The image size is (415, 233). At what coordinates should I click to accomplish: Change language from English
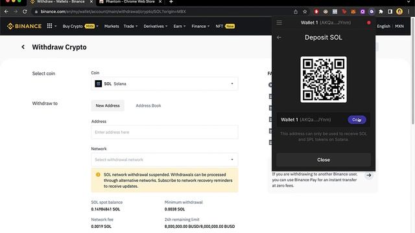[383, 26]
